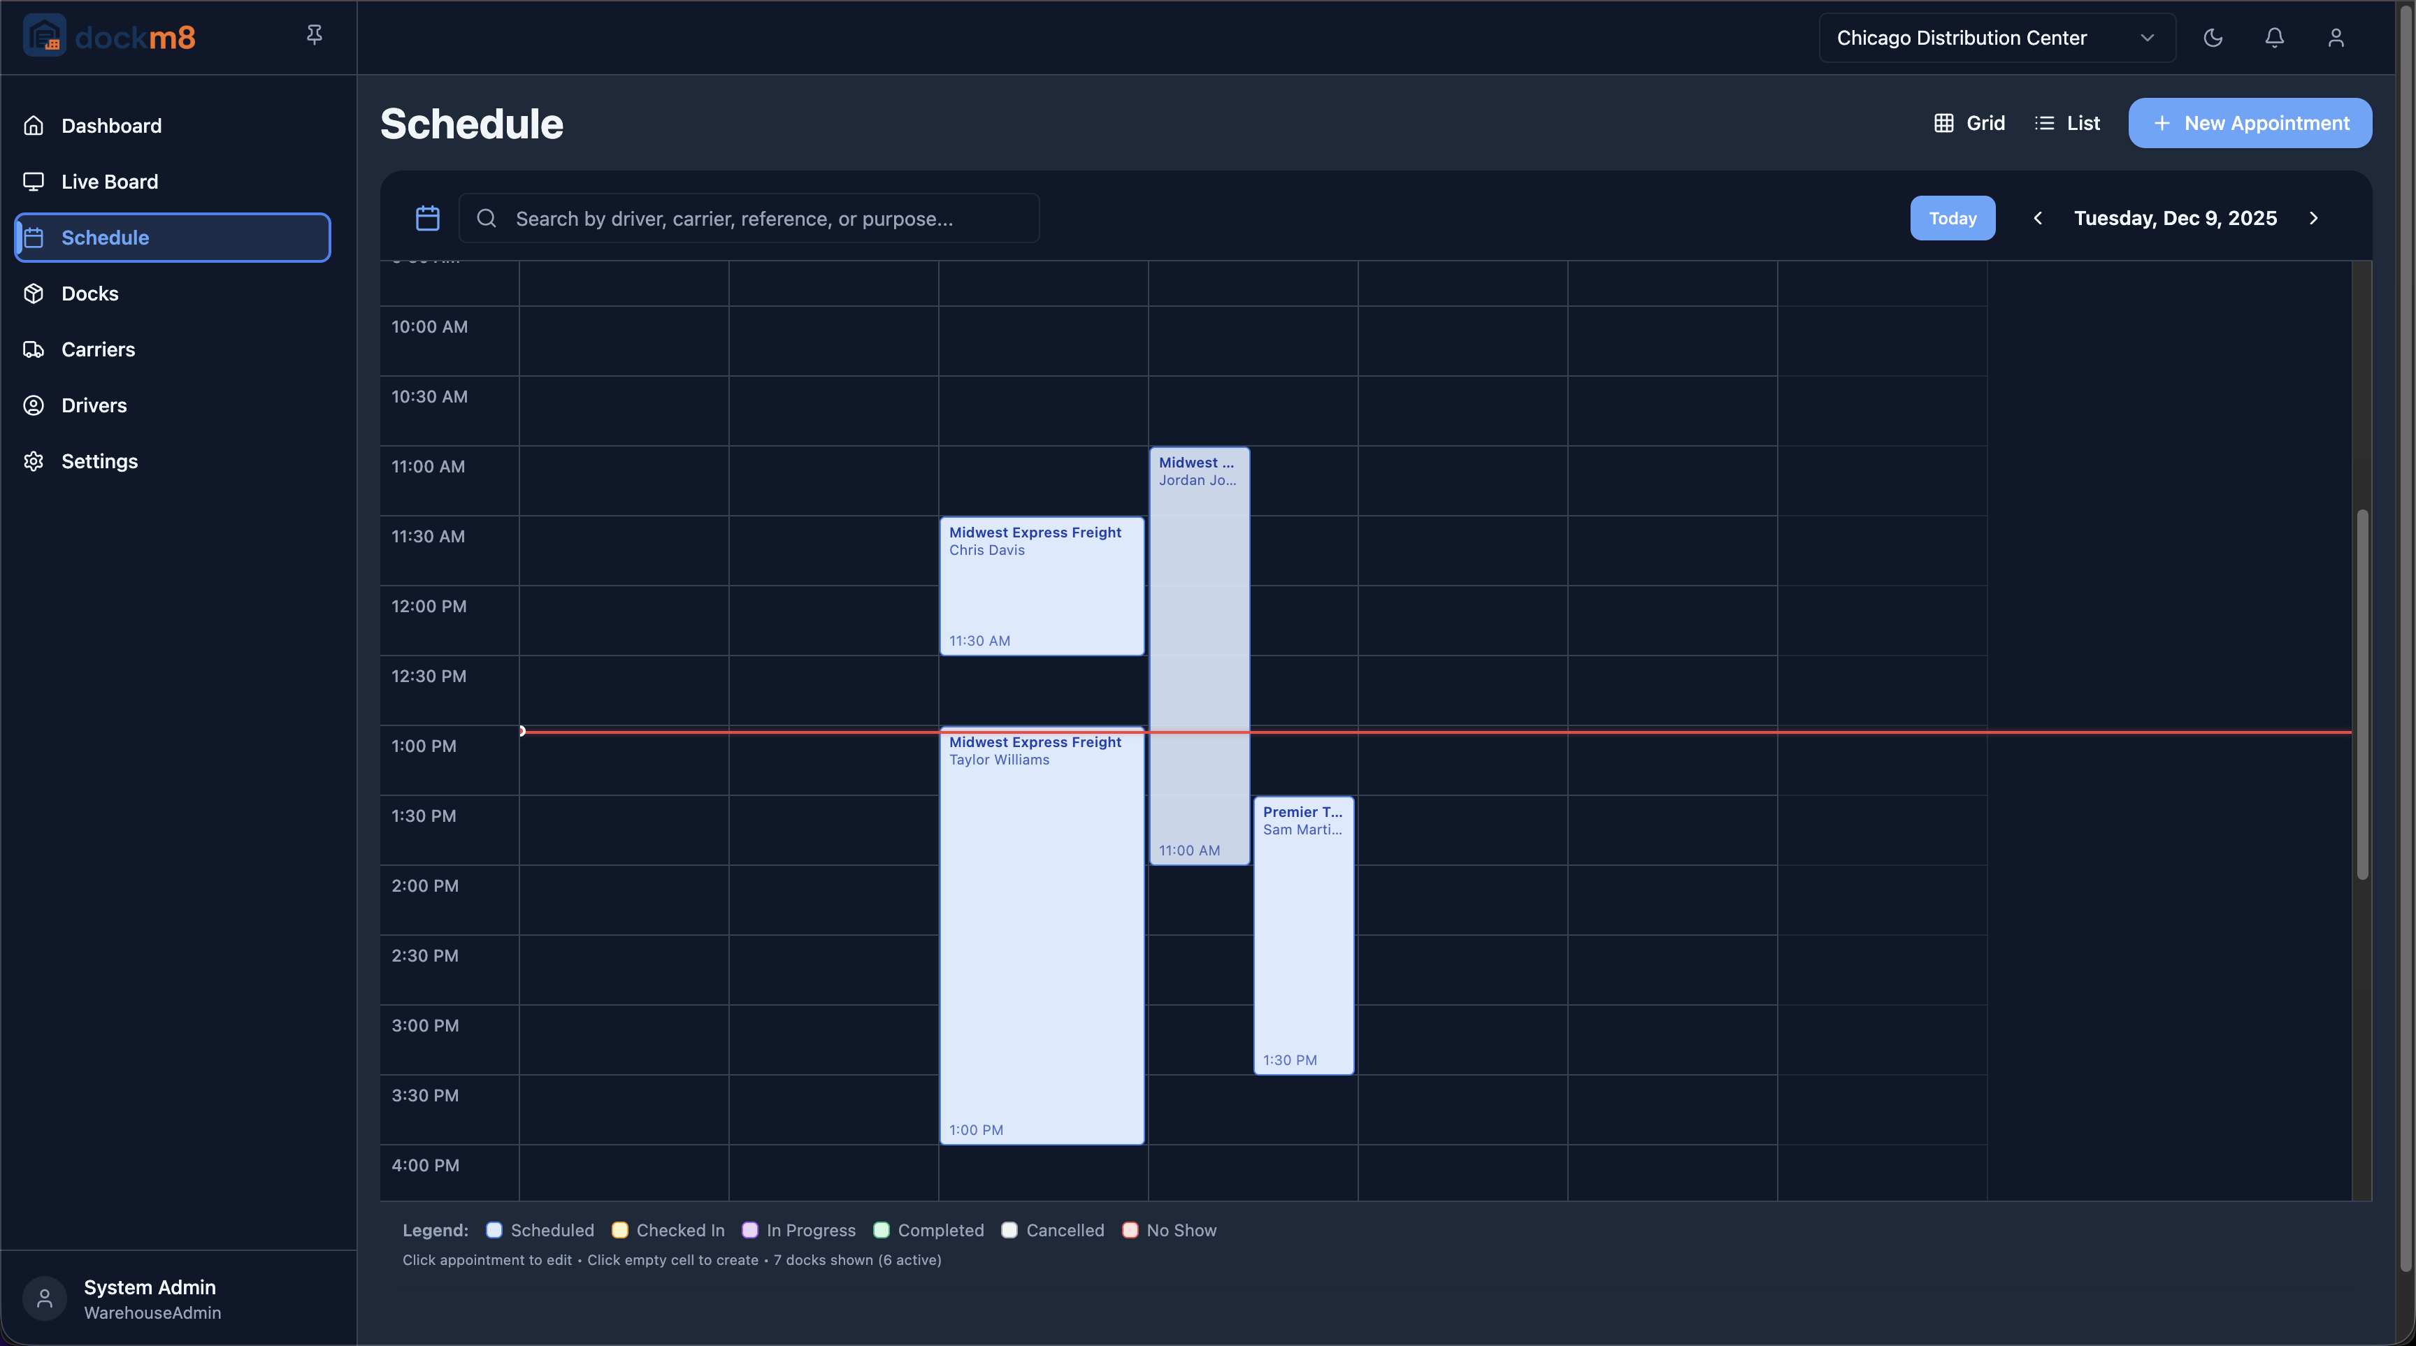Select Schedule in the navigation menu
2416x1346 pixels.
click(x=105, y=237)
